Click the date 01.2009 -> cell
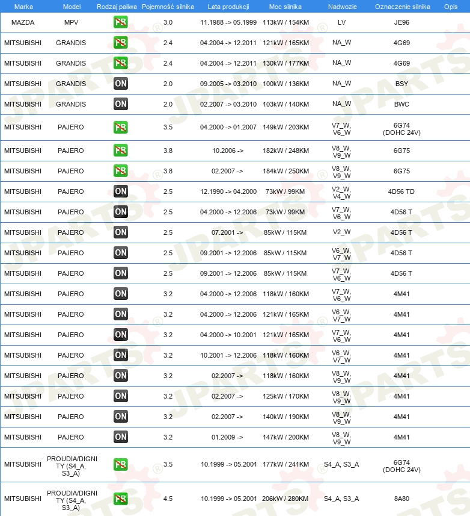Viewport: 470px width, 516px height. 227,437
